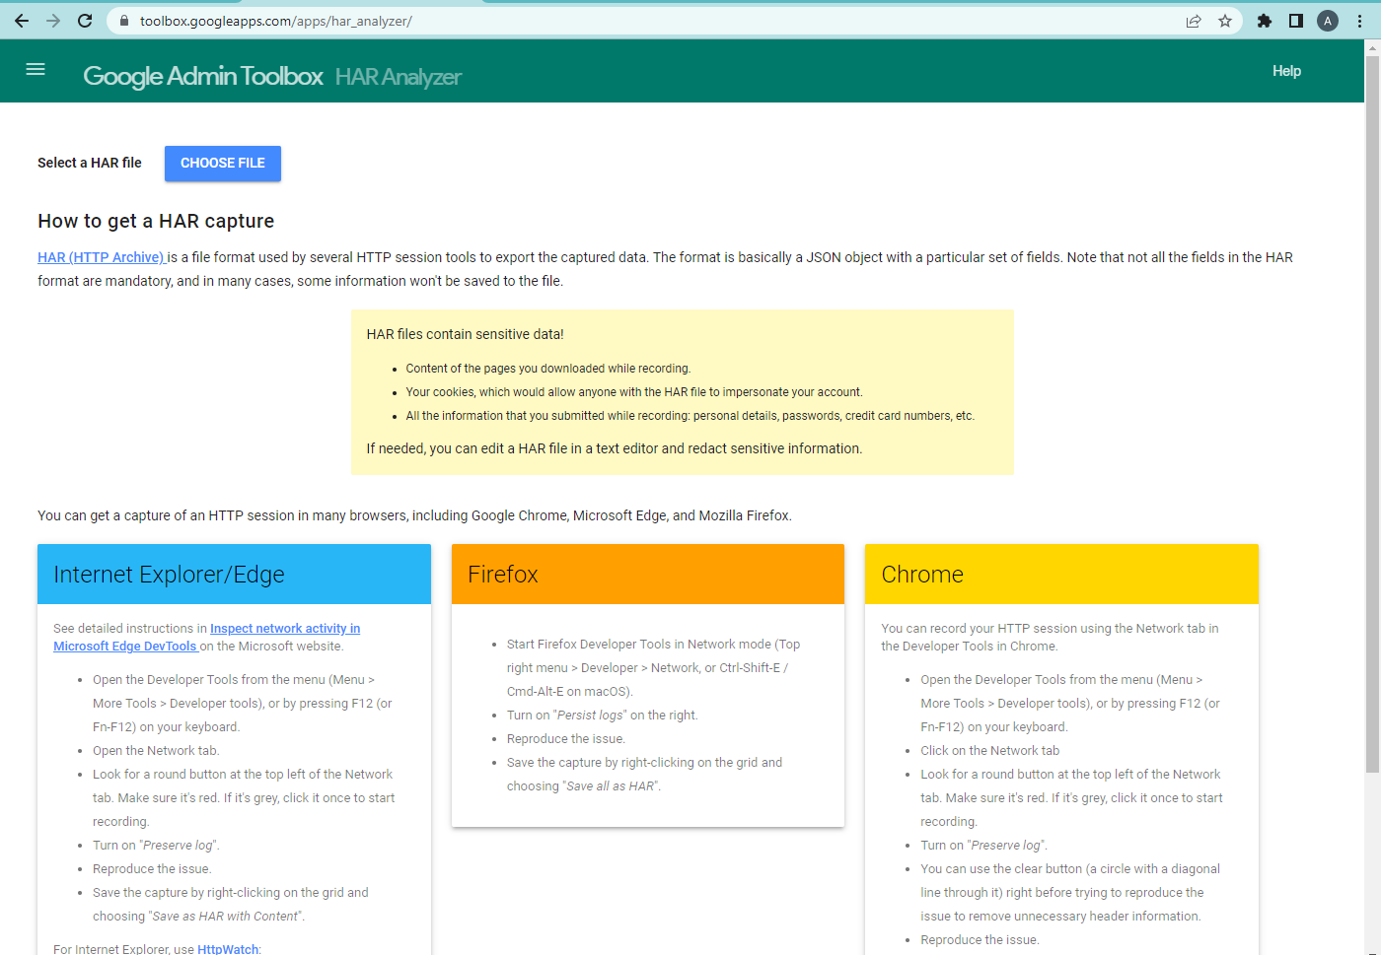Open the HttpWatch link
This screenshot has height=955, width=1381.
click(x=228, y=949)
